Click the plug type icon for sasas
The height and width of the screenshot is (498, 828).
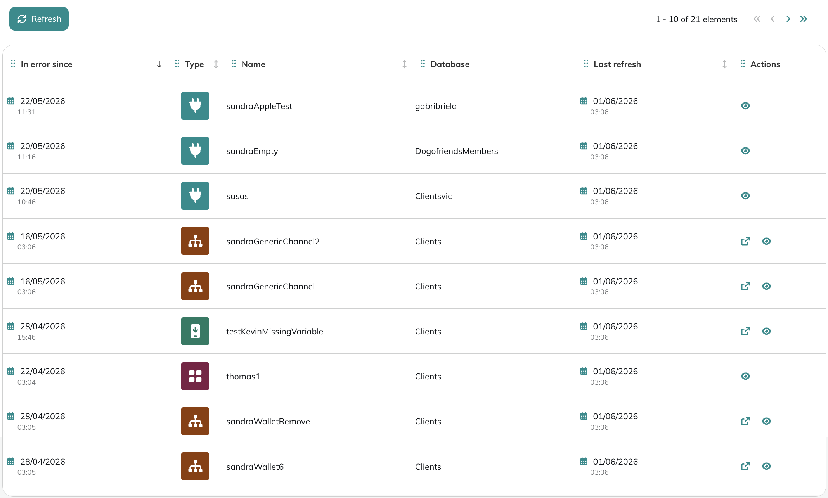tap(195, 196)
